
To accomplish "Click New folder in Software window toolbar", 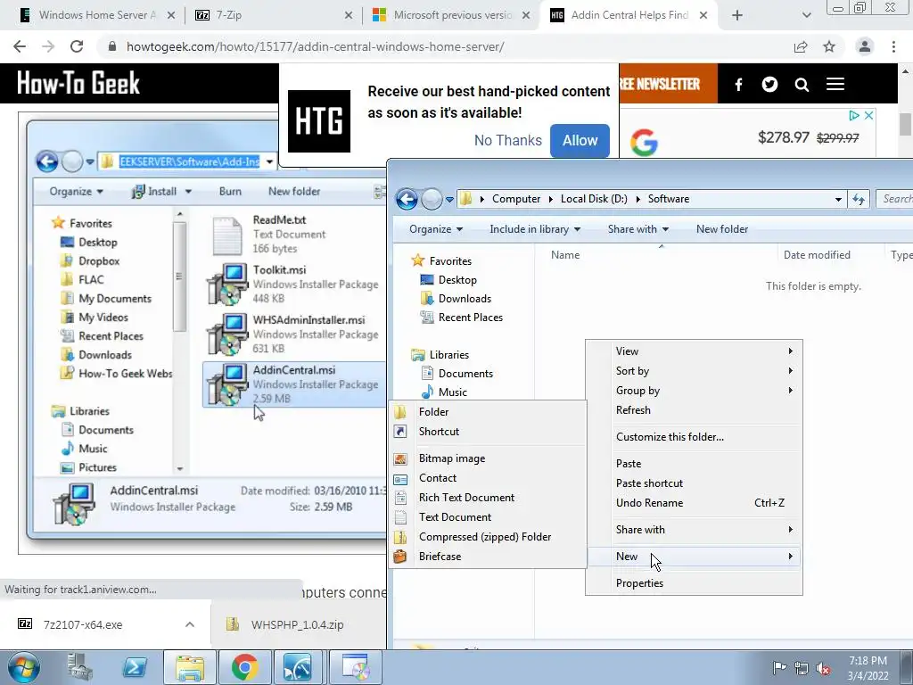I will pyautogui.click(x=722, y=229).
